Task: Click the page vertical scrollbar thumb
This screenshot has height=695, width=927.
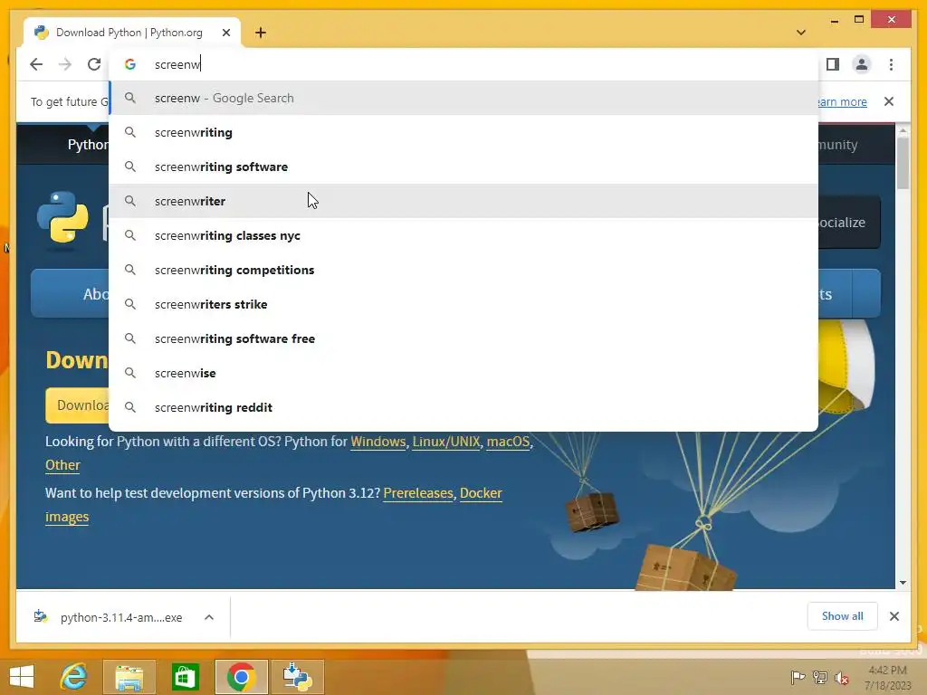Action: [903, 163]
